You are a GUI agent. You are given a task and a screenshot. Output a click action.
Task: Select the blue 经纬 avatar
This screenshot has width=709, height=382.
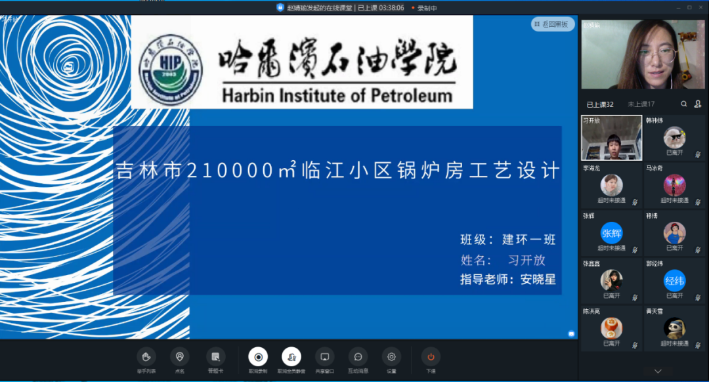[x=674, y=280]
